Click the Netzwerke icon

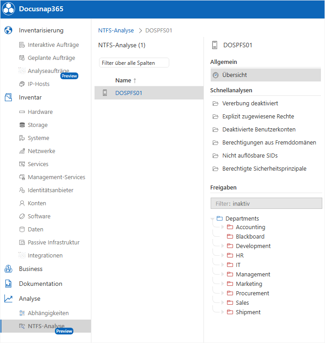22,151
